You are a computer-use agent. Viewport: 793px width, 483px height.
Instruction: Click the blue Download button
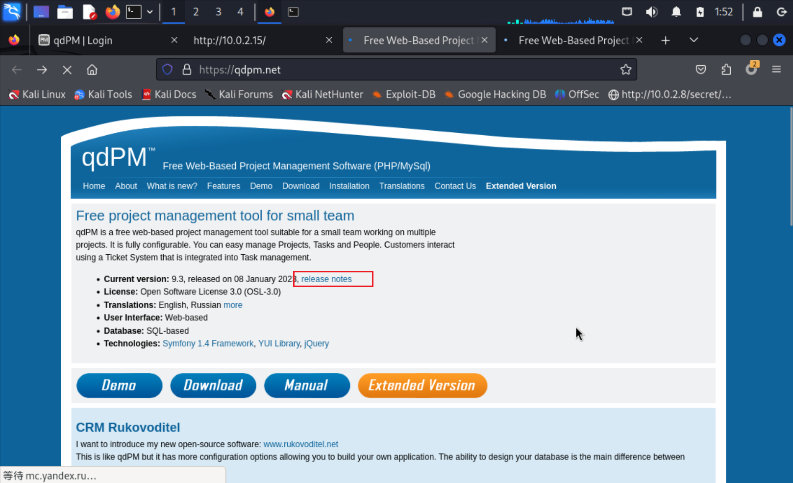tap(213, 386)
